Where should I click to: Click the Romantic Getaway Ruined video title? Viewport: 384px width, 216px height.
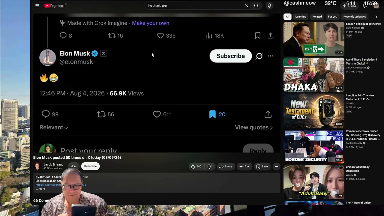(363, 135)
